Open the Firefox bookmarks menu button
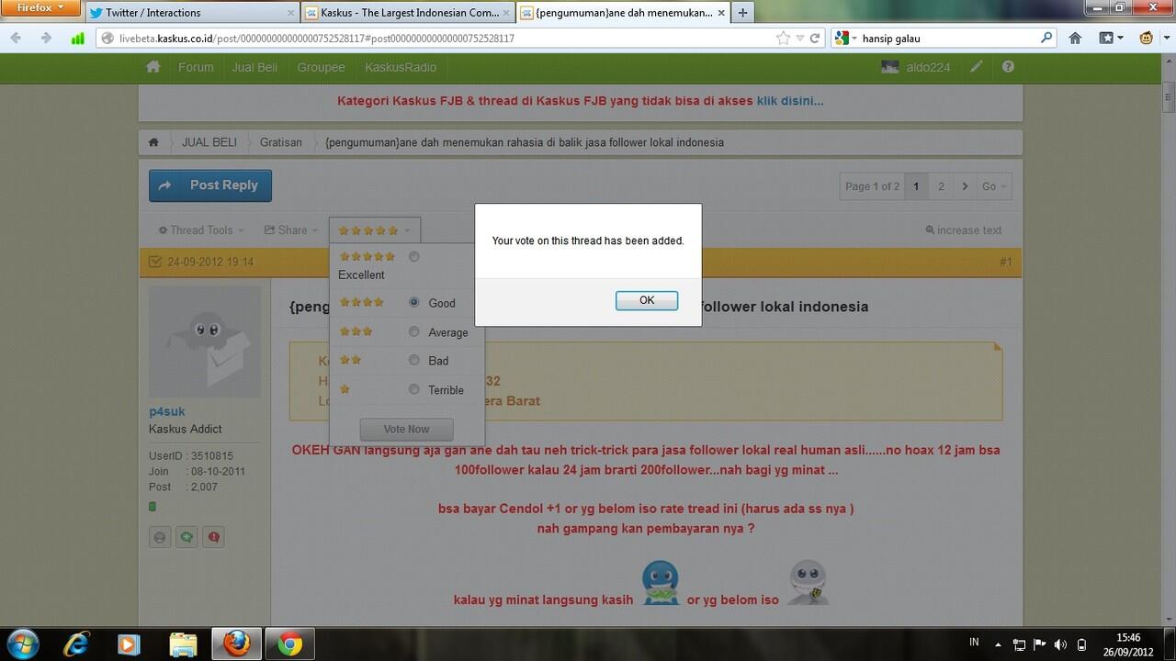This screenshot has width=1176, height=661. [x=1112, y=39]
